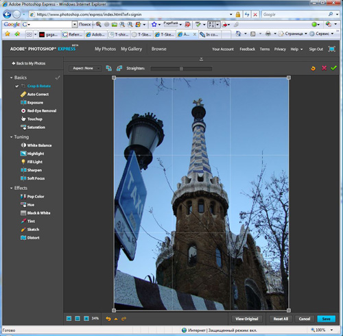Open the Distort effect icon

coord(23,237)
